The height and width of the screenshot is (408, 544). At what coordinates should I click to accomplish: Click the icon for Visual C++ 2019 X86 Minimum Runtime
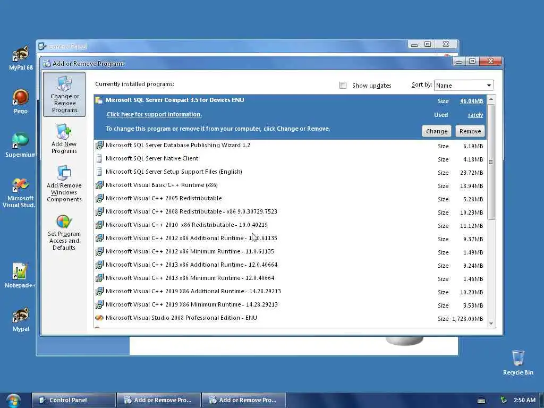click(99, 305)
